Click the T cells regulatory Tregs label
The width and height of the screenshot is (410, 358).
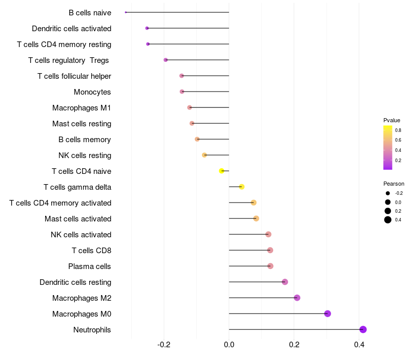click(68, 60)
